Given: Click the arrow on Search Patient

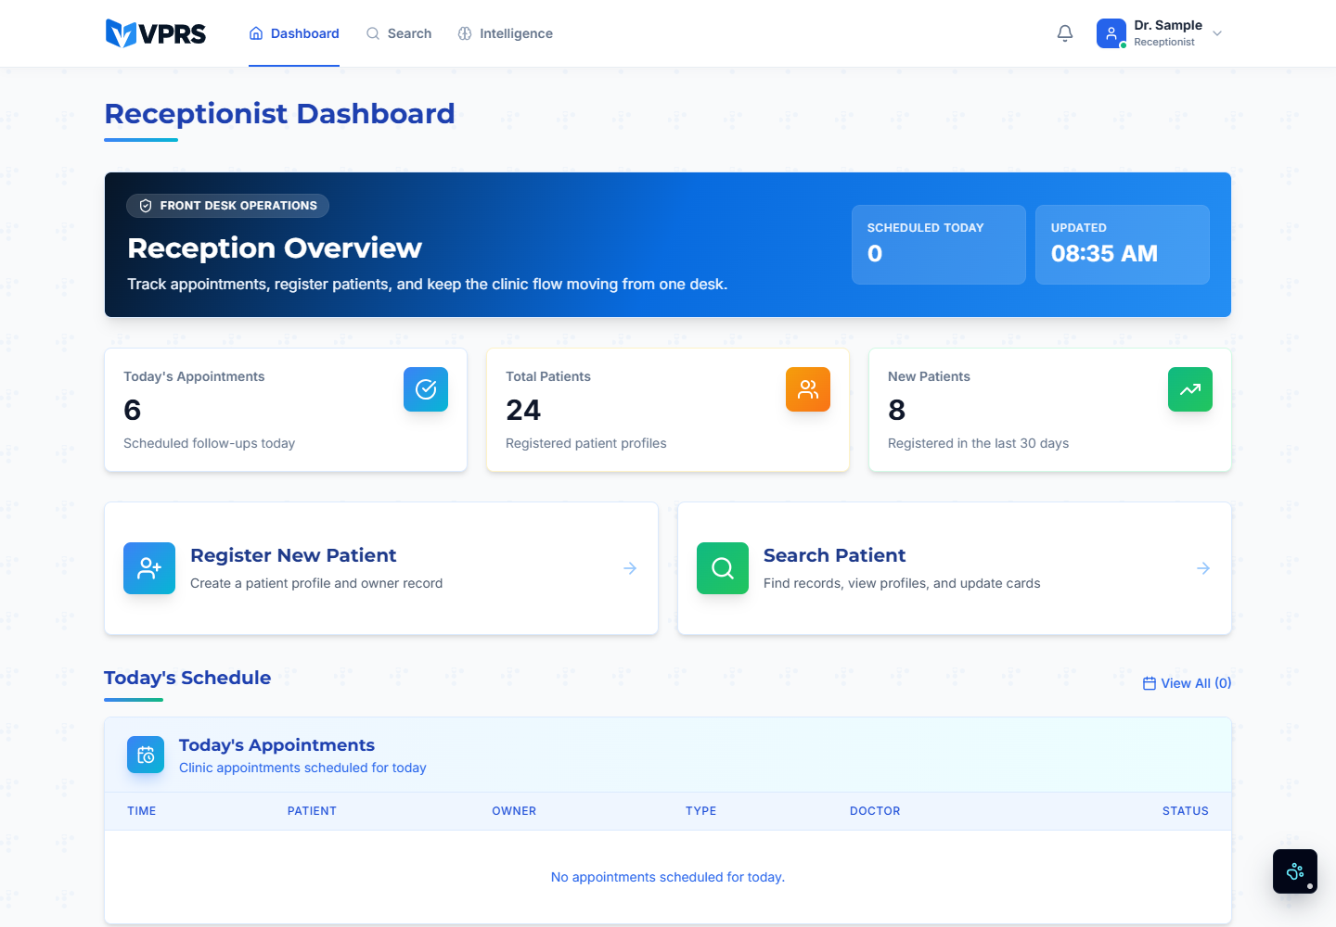Looking at the screenshot, I should point(1203,568).
